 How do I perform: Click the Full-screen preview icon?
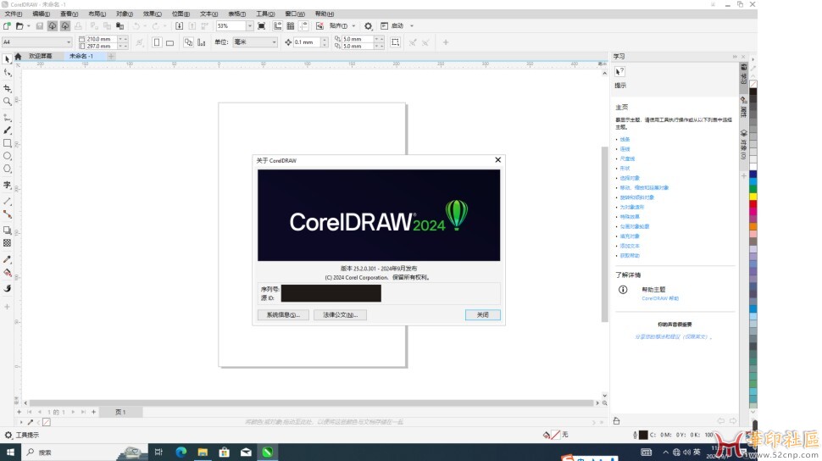262,25
